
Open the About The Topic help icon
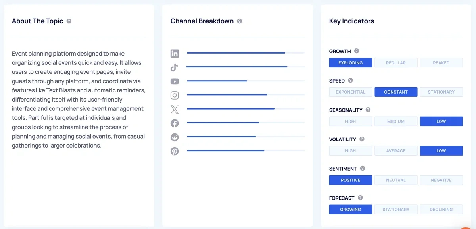[69, 21]
